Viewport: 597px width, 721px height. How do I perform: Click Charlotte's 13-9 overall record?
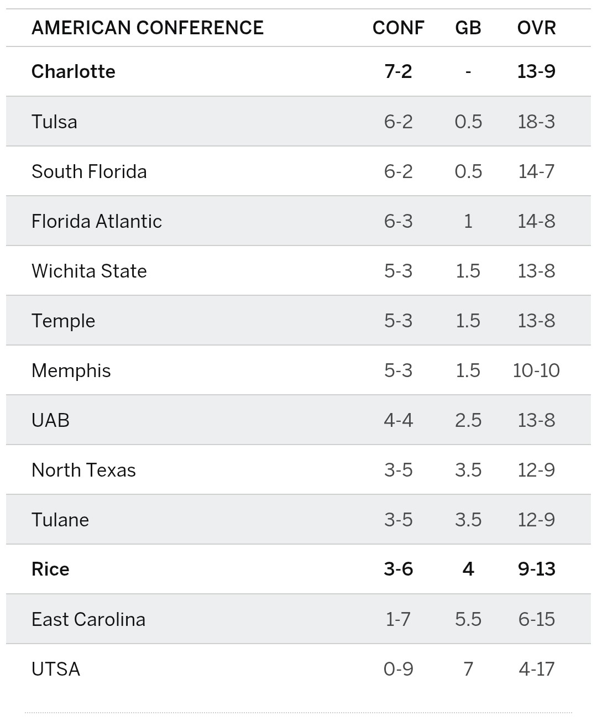point(536,71)
